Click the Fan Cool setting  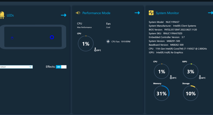108,25
